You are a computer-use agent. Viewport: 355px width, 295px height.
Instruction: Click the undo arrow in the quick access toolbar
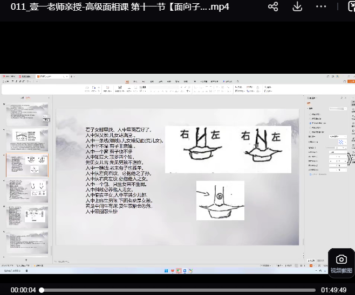click(28, 81)
